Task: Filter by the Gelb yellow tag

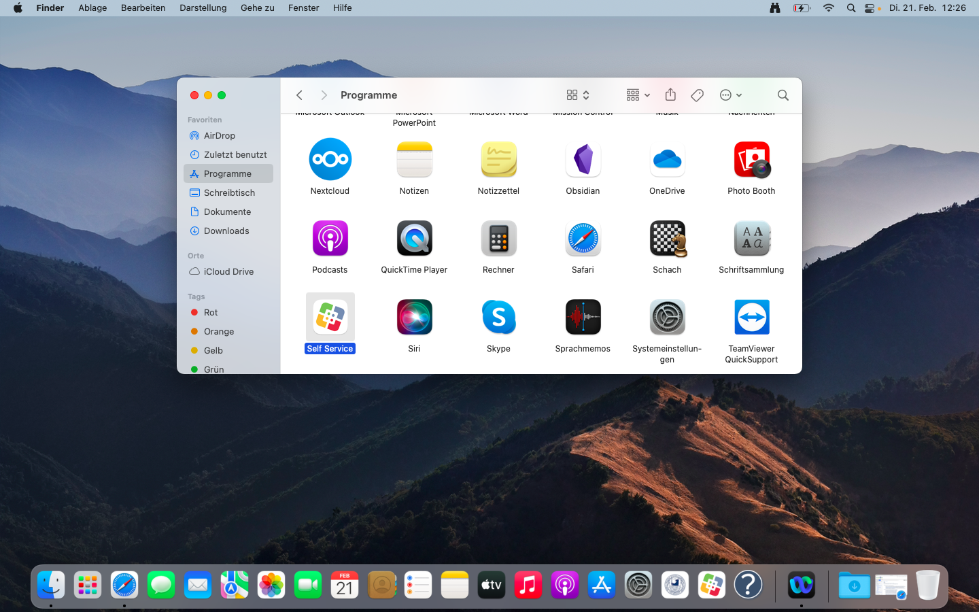Action: click(x=228, y=351)
